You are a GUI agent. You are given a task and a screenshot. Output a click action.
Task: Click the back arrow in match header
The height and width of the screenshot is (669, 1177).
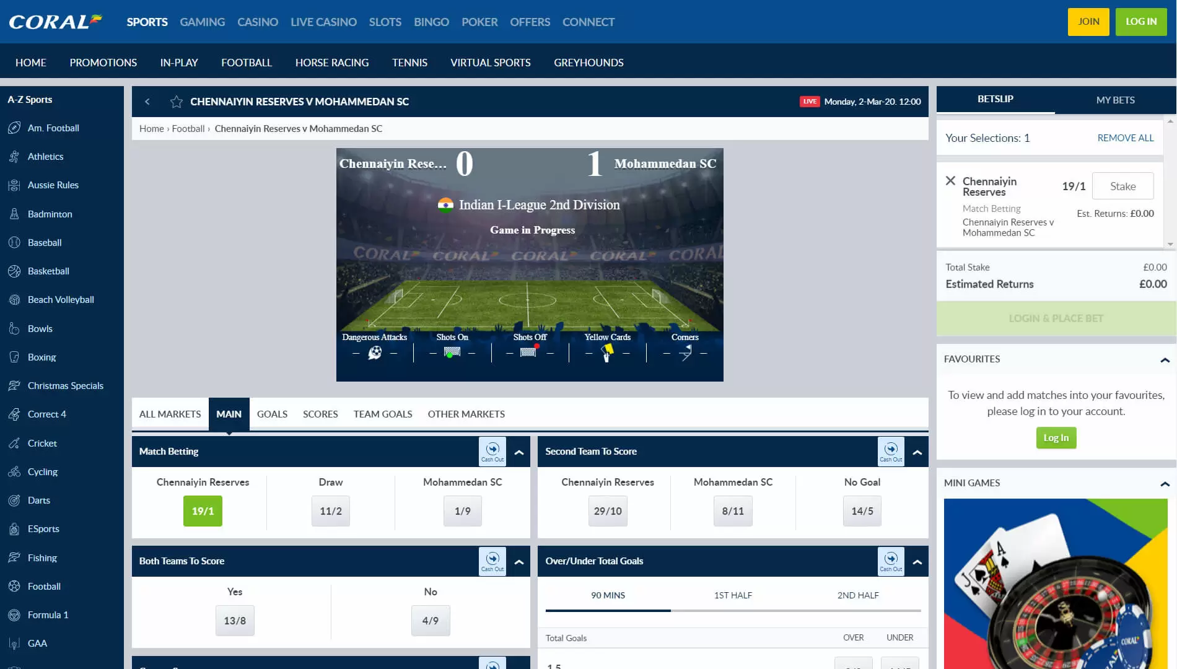(147, 102)
